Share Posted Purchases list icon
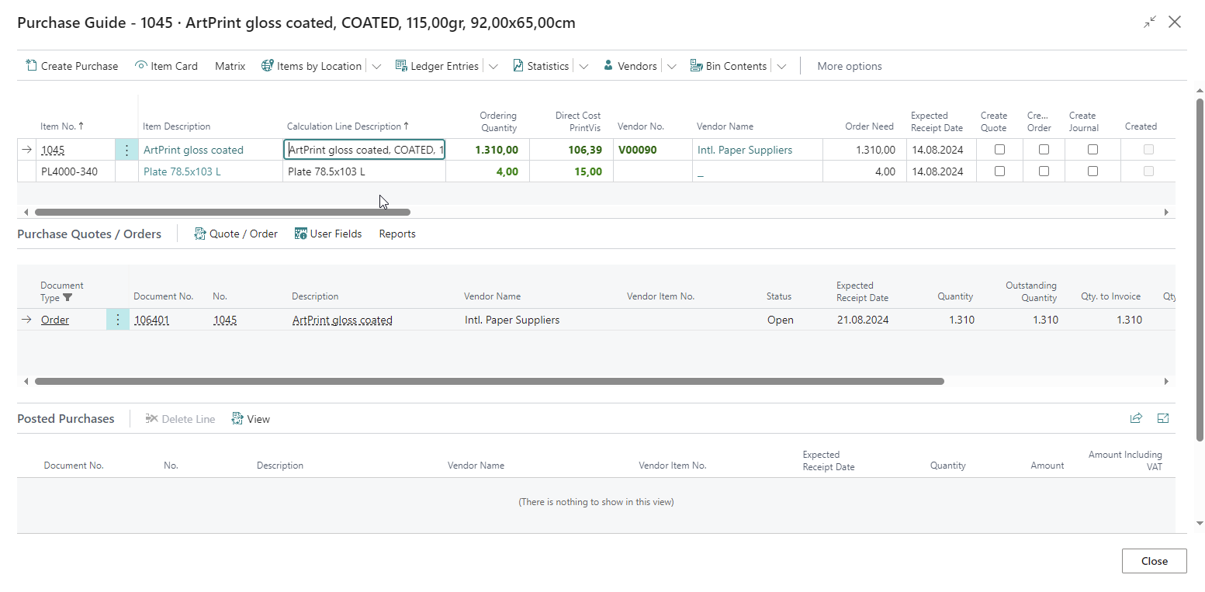Screen dimensions: 1205x592 (x=1136, y=418)
